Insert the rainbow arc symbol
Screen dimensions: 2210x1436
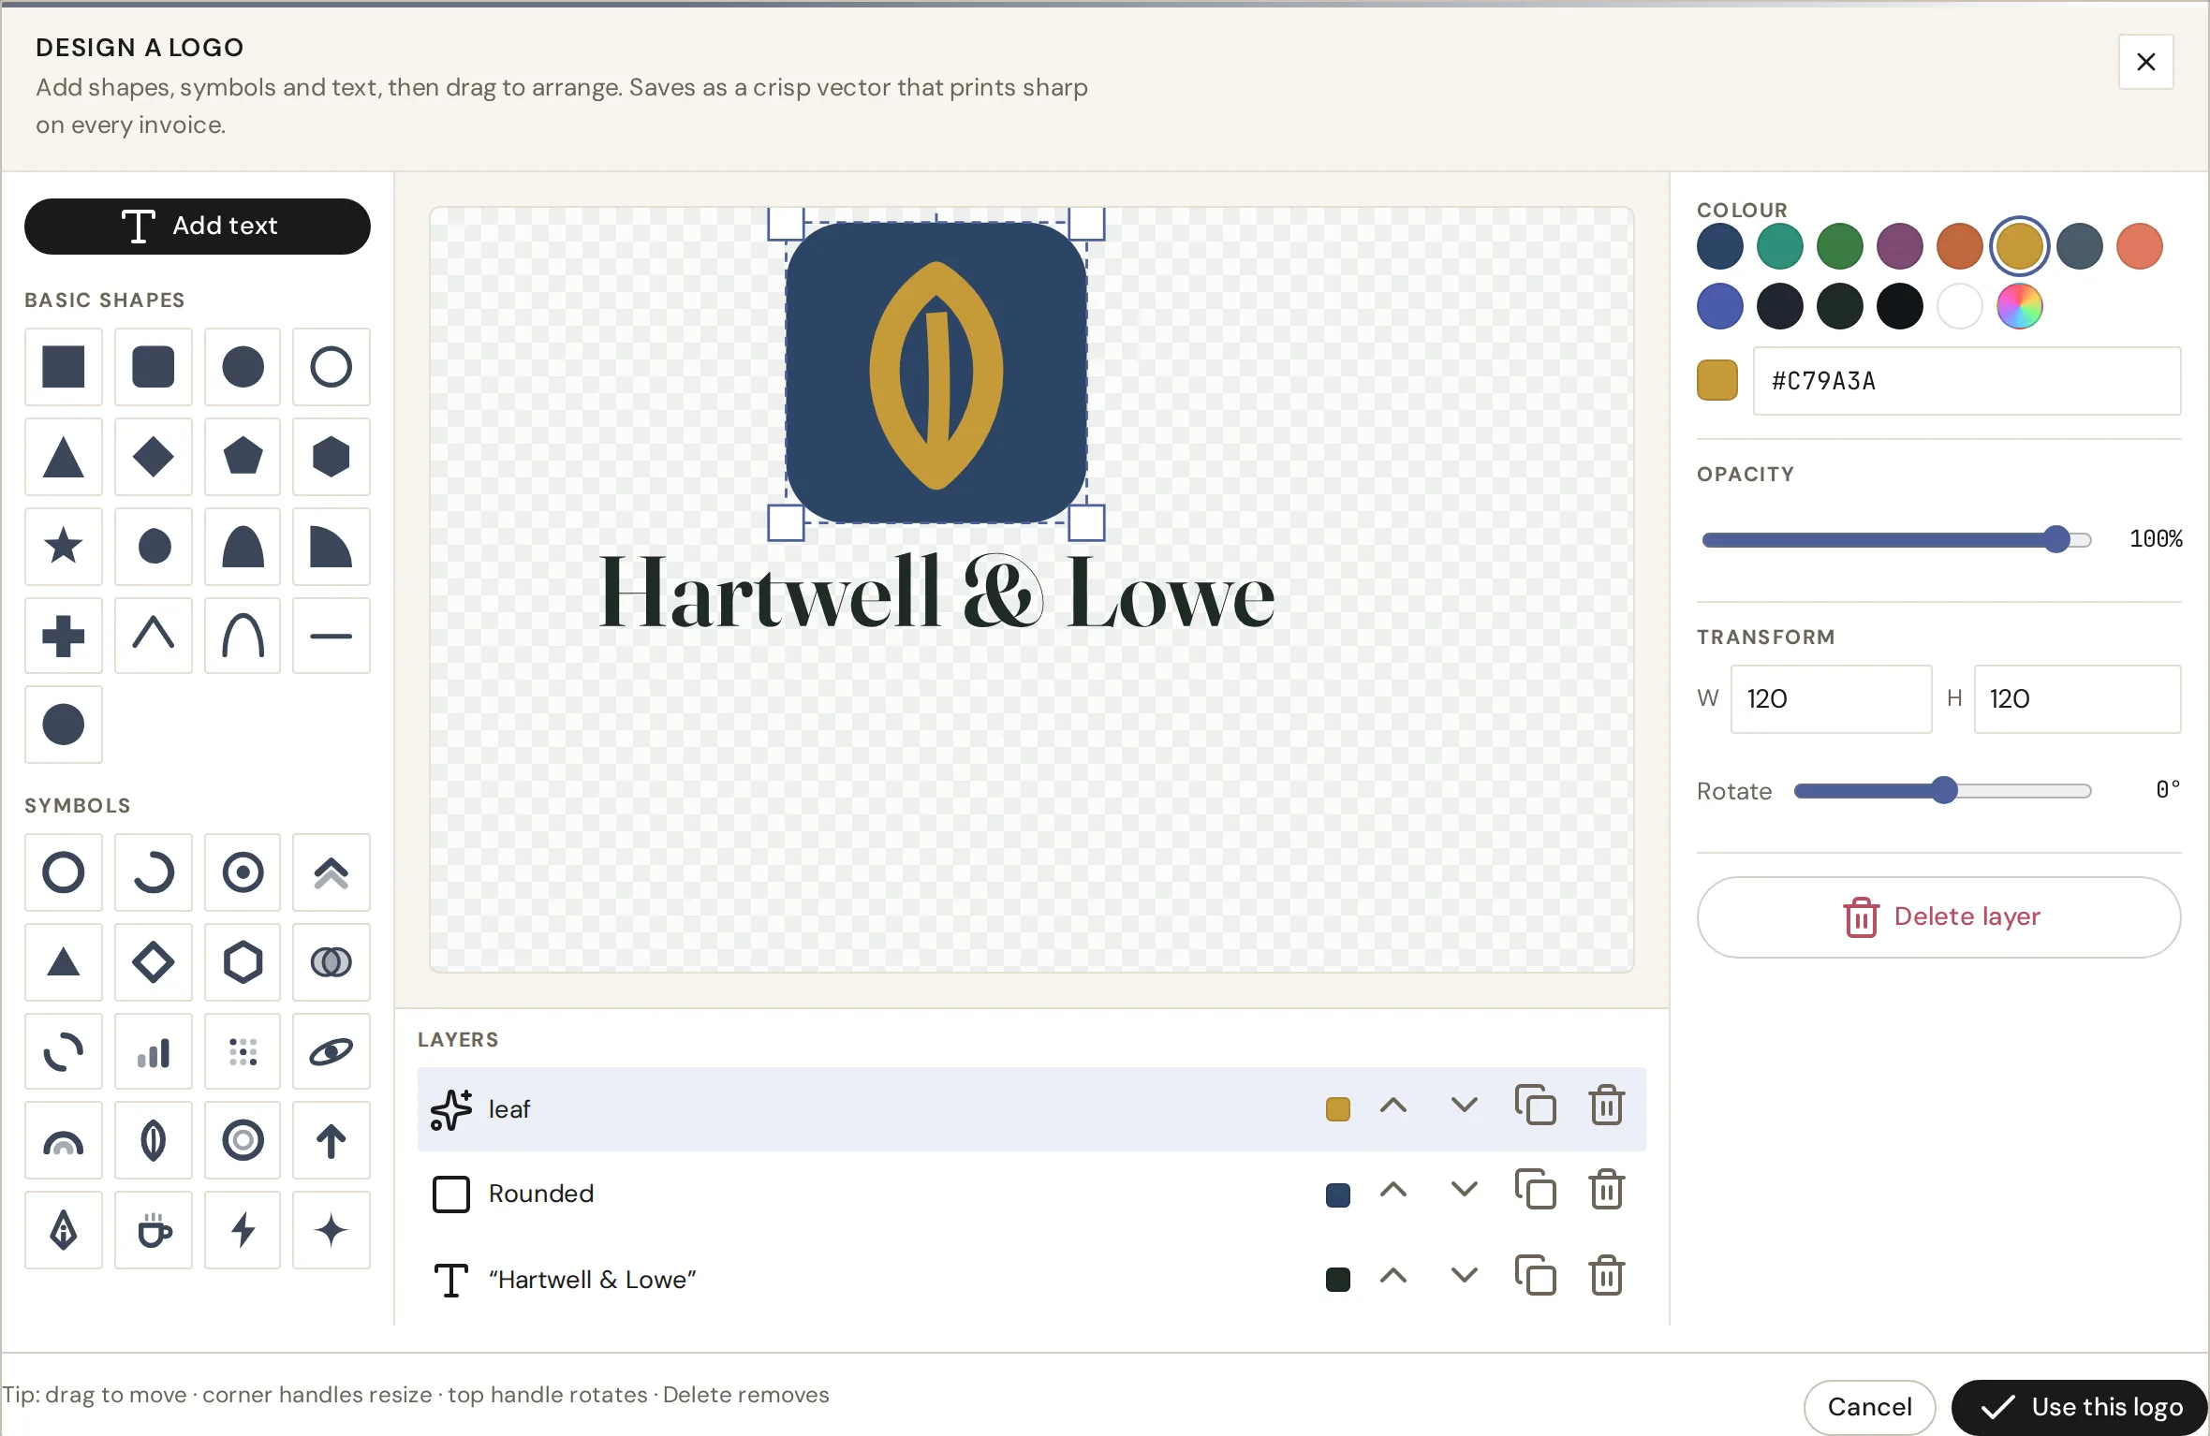tap(64, 1141)
